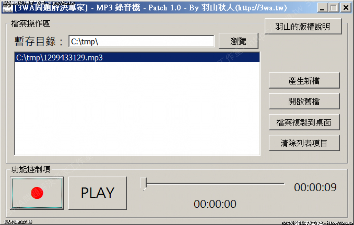Viewport: 354px width, 225px height.
Task: Start recording with the red dot button
Action: pyautogui.click(x=37, y=193)
